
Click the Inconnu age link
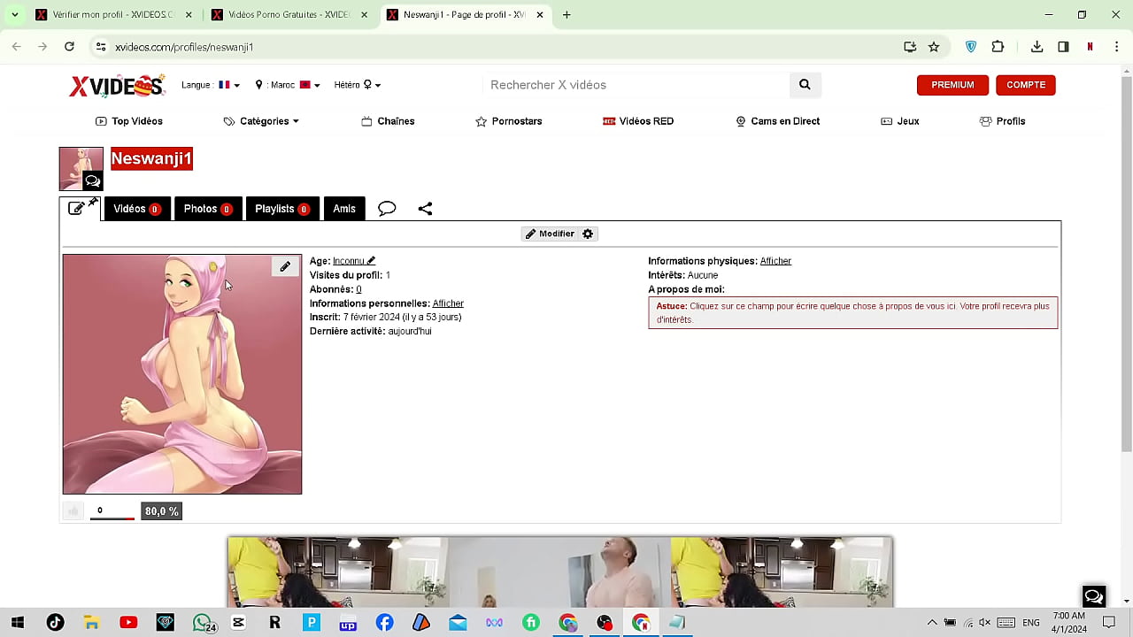[x=349, y=261]
